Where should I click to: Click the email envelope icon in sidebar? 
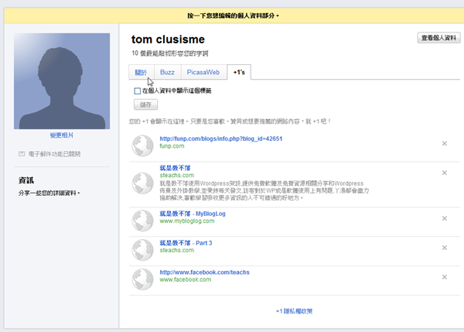[x=22, y=154]
